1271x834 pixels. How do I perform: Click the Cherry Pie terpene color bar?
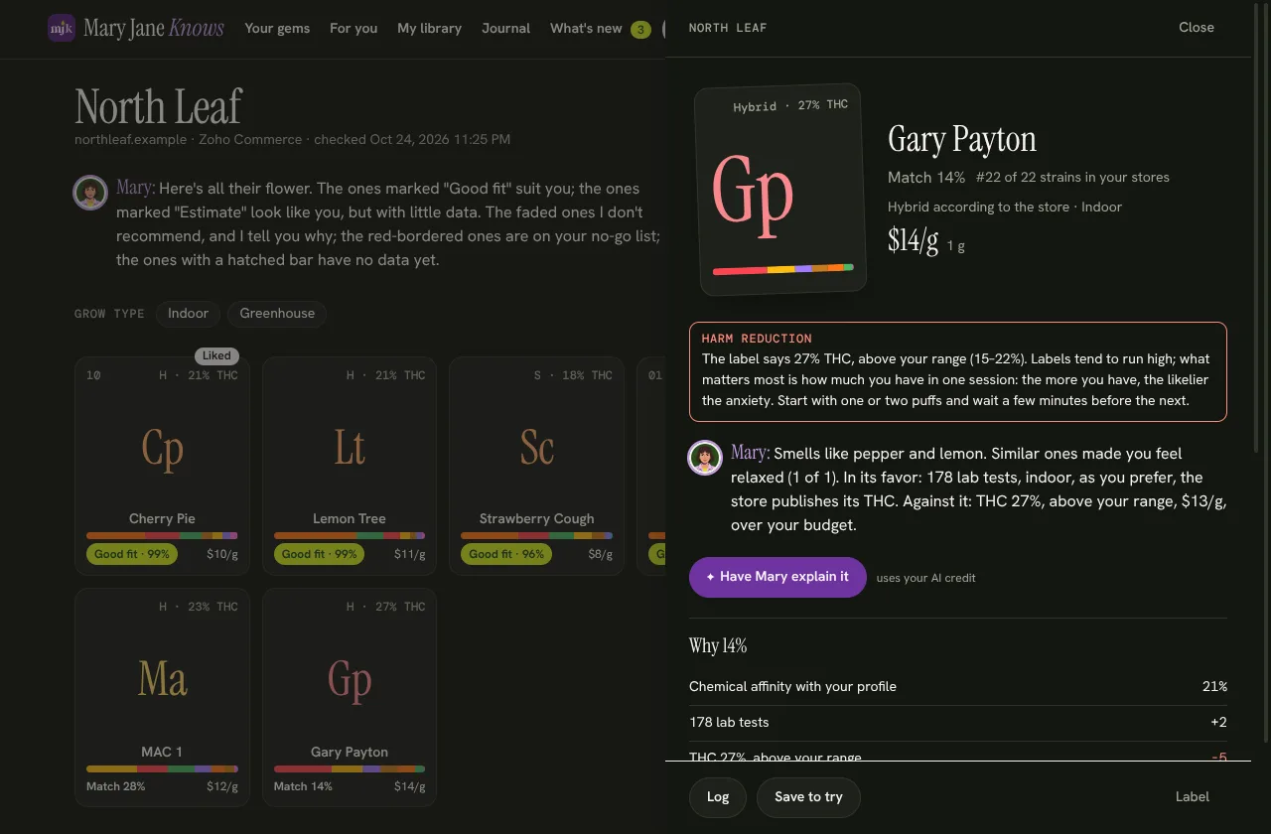[162, 536]
